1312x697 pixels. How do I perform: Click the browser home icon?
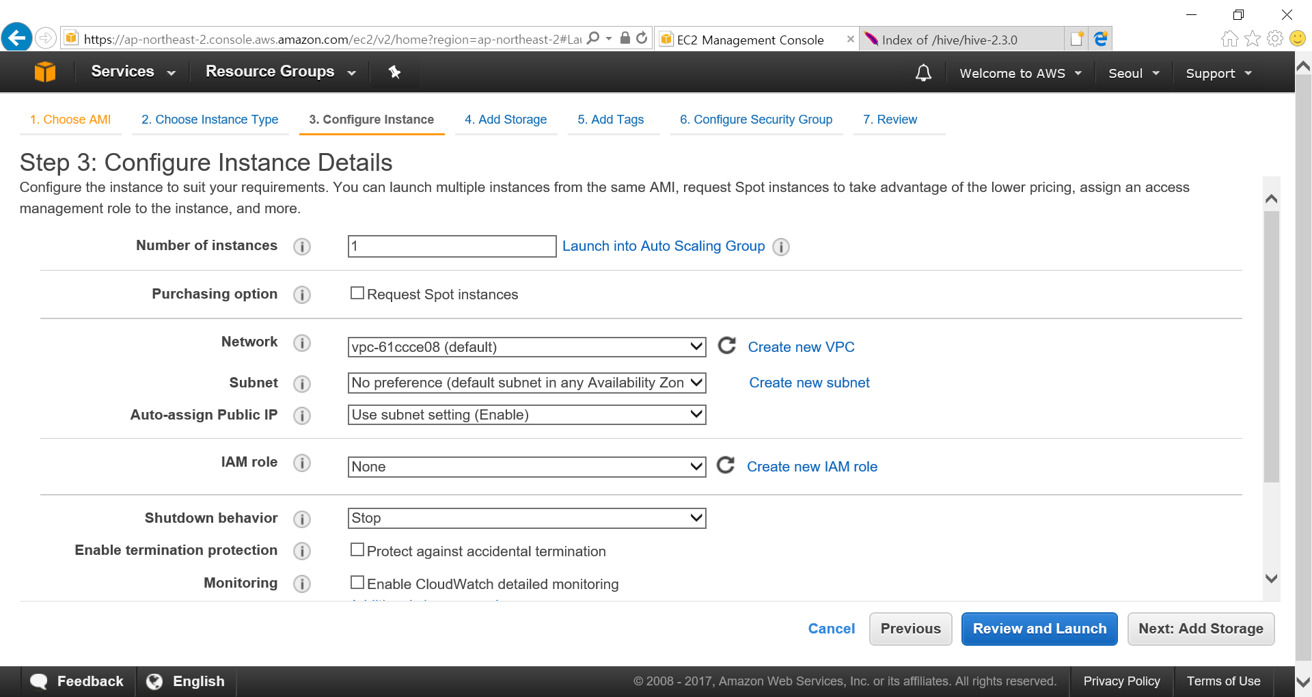[1229, 39]
